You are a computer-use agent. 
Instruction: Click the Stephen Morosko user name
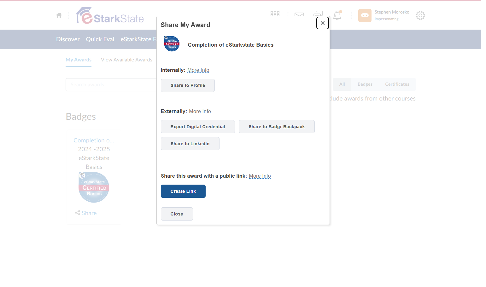pyautogui.click(x=392, y=12)
